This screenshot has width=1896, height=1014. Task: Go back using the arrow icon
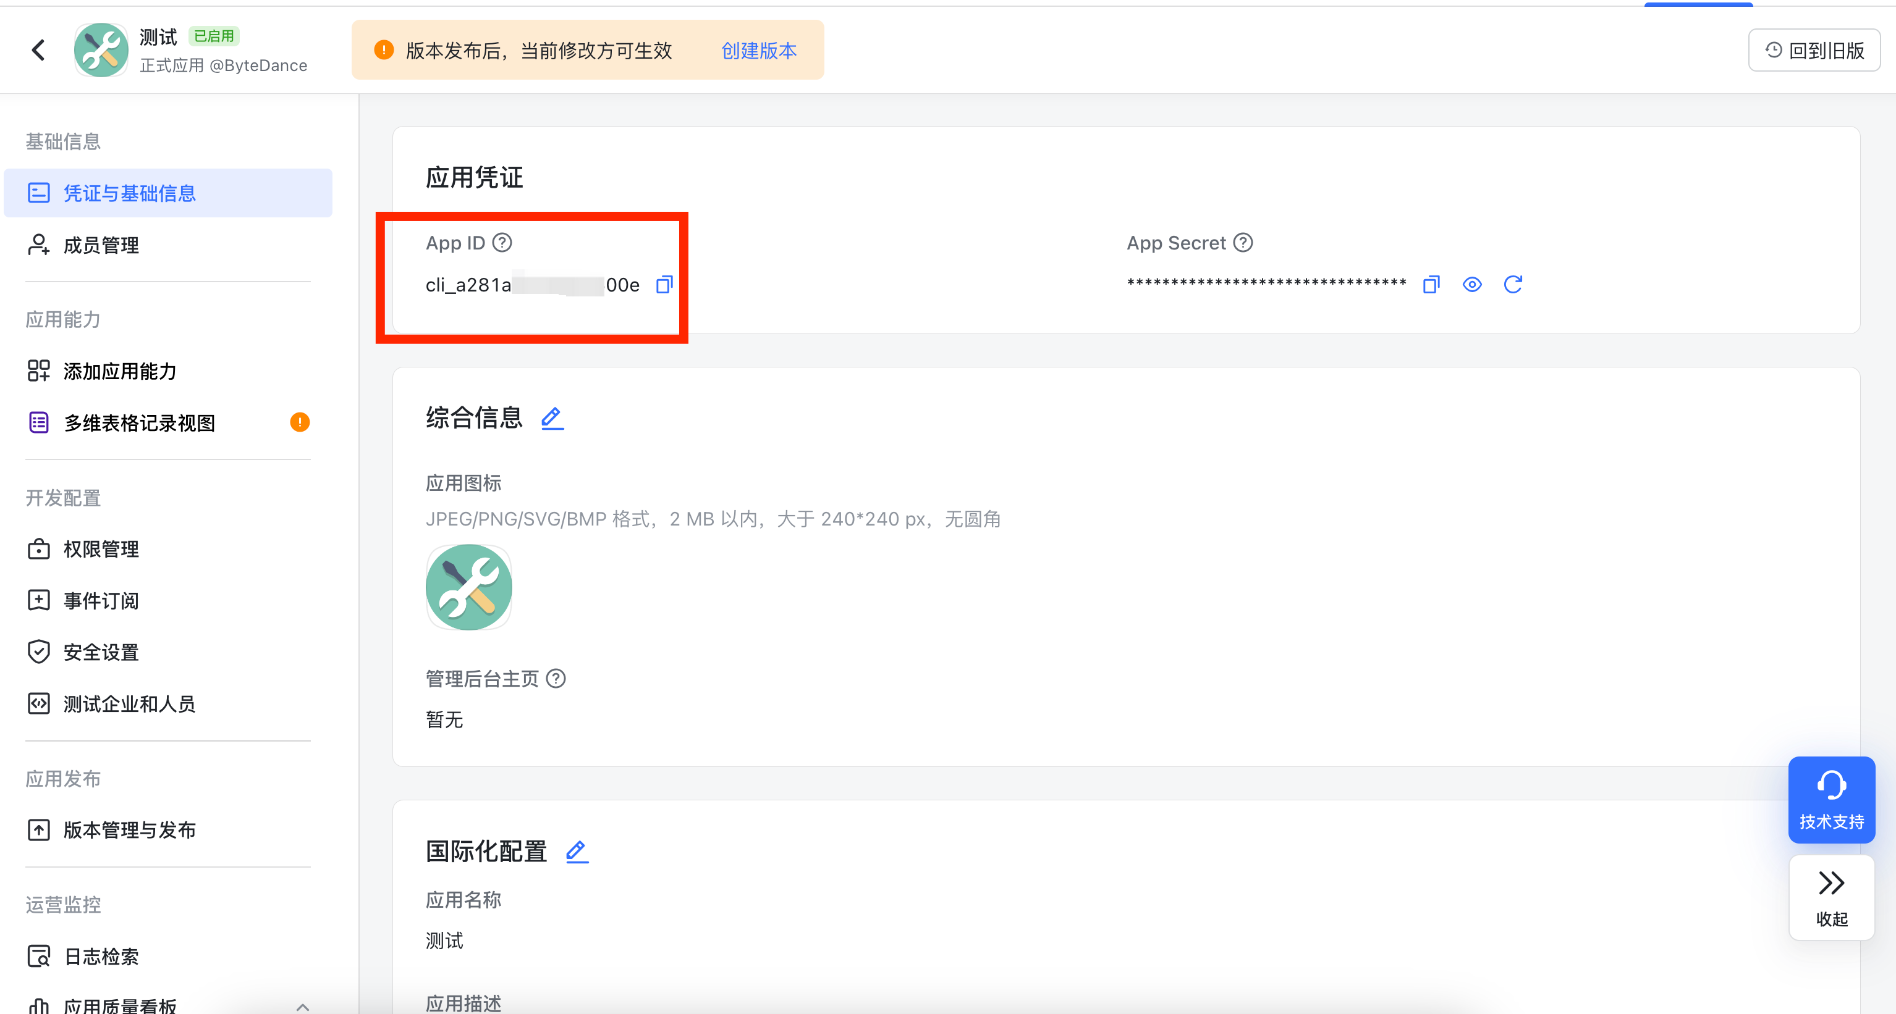(38, 49)
